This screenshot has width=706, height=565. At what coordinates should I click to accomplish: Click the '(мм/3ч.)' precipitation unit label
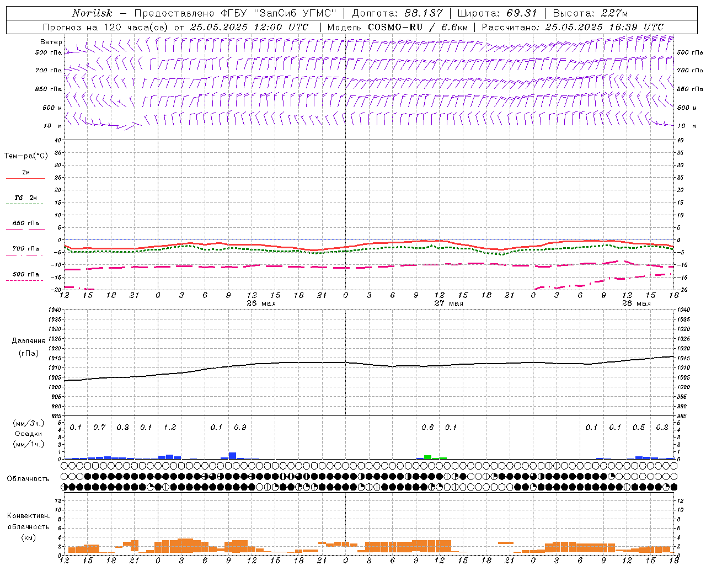click(x=28, y=423)
